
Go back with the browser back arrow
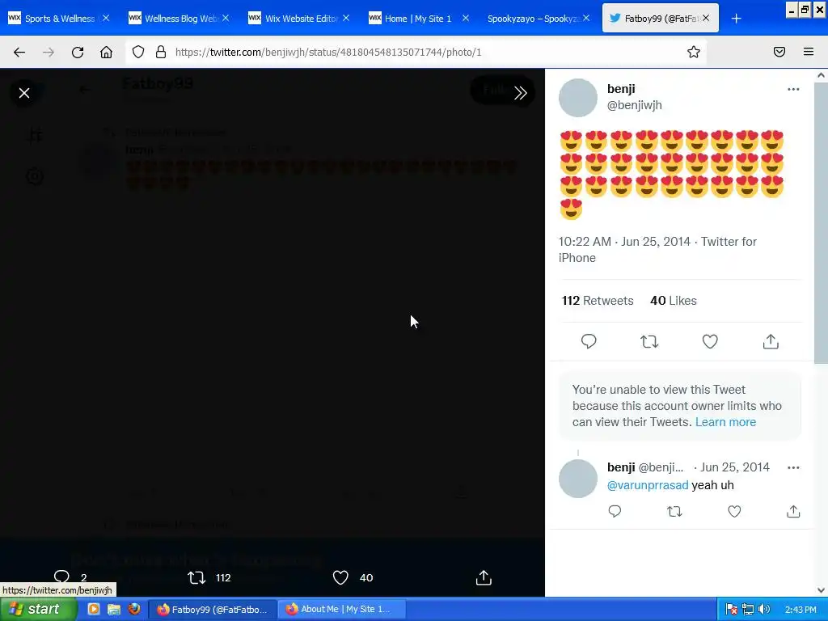[x=19, y=52]
